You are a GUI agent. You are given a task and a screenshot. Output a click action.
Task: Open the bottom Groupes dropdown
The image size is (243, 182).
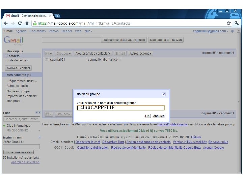click(63, 114)
